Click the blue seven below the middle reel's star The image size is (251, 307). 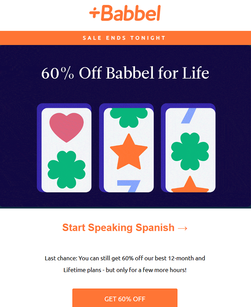(129, 185)
